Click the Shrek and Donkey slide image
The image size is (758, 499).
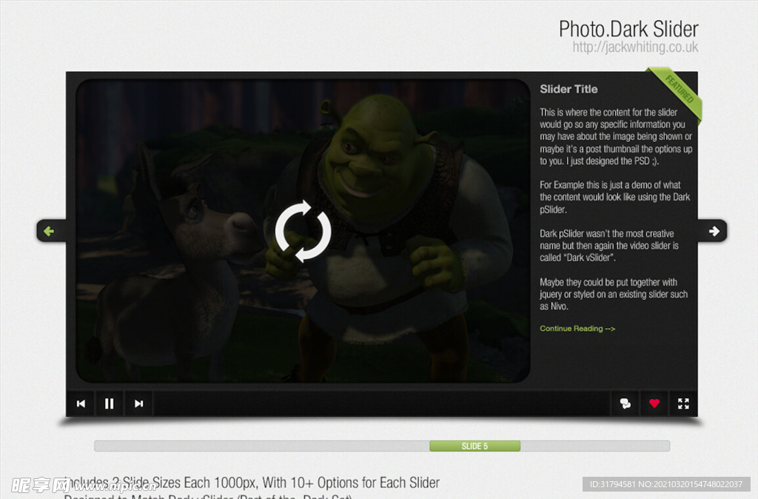pyautogui.click(x=303, y=231)
